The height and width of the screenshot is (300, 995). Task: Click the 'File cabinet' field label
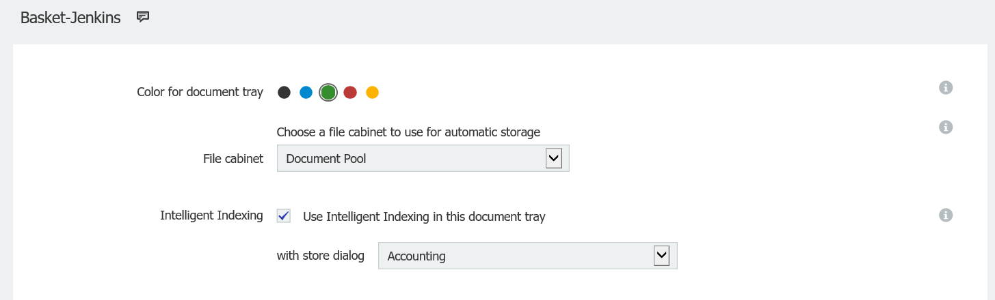tap(233, 159)
